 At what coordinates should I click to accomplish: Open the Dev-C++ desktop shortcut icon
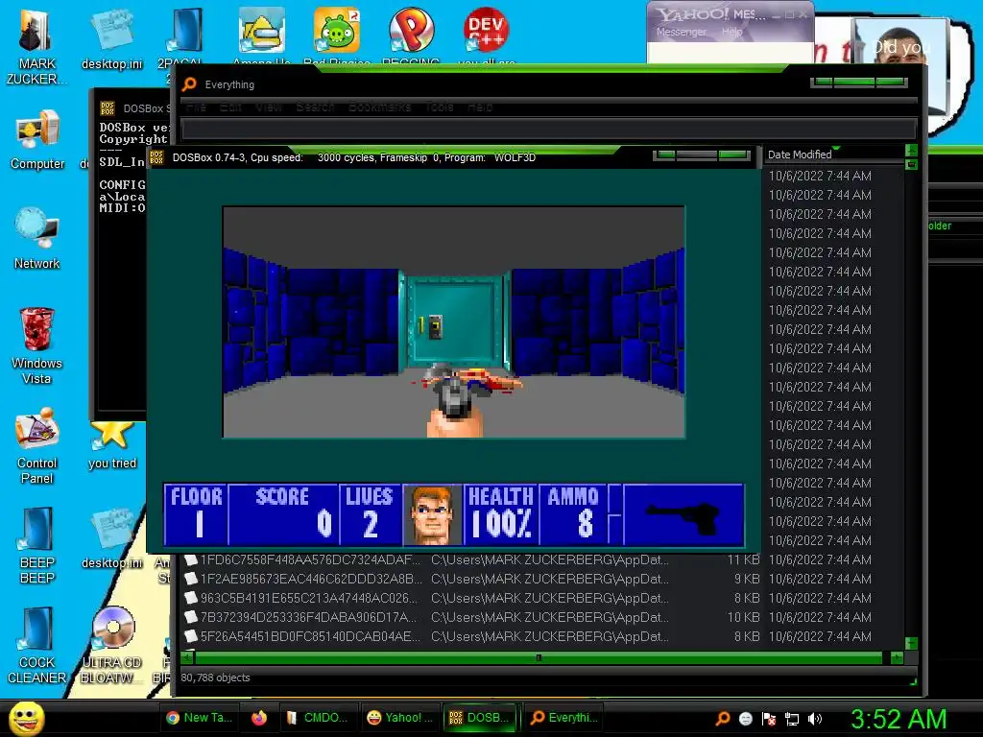click(486, 32)
